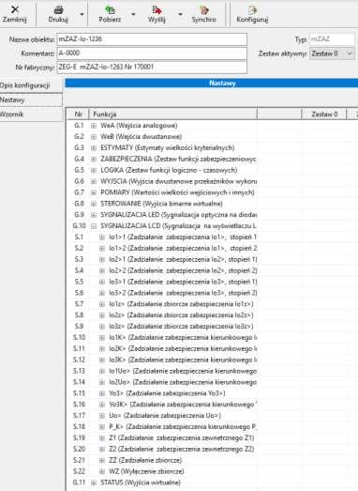Expand the Io3K> row S.12

click(x=102, y=361)
